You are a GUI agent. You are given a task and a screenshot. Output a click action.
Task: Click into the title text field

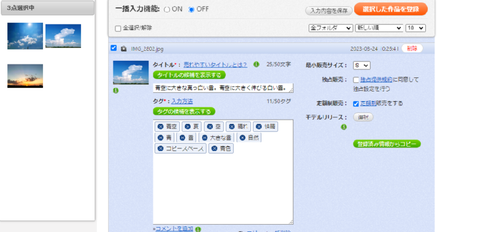click(x=223, y=88)
